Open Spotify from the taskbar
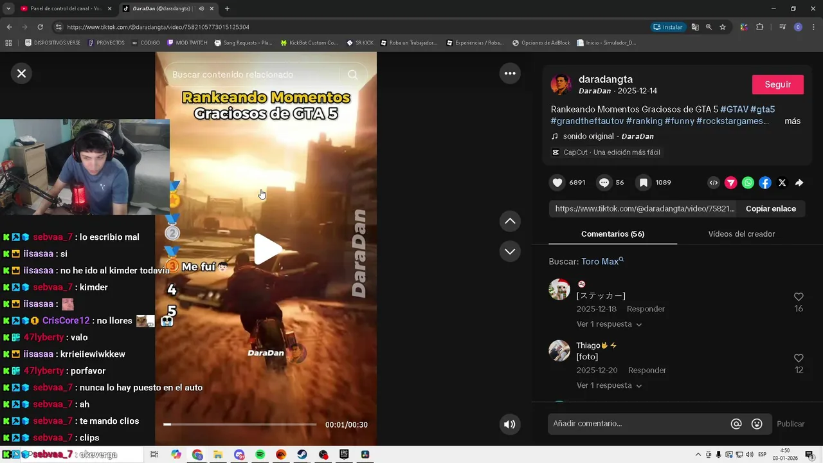The width and height of the screenshot is (823, 463). click(x=260, y=454)
